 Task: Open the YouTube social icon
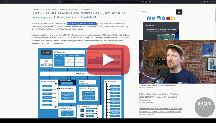[x=168, y=18]
